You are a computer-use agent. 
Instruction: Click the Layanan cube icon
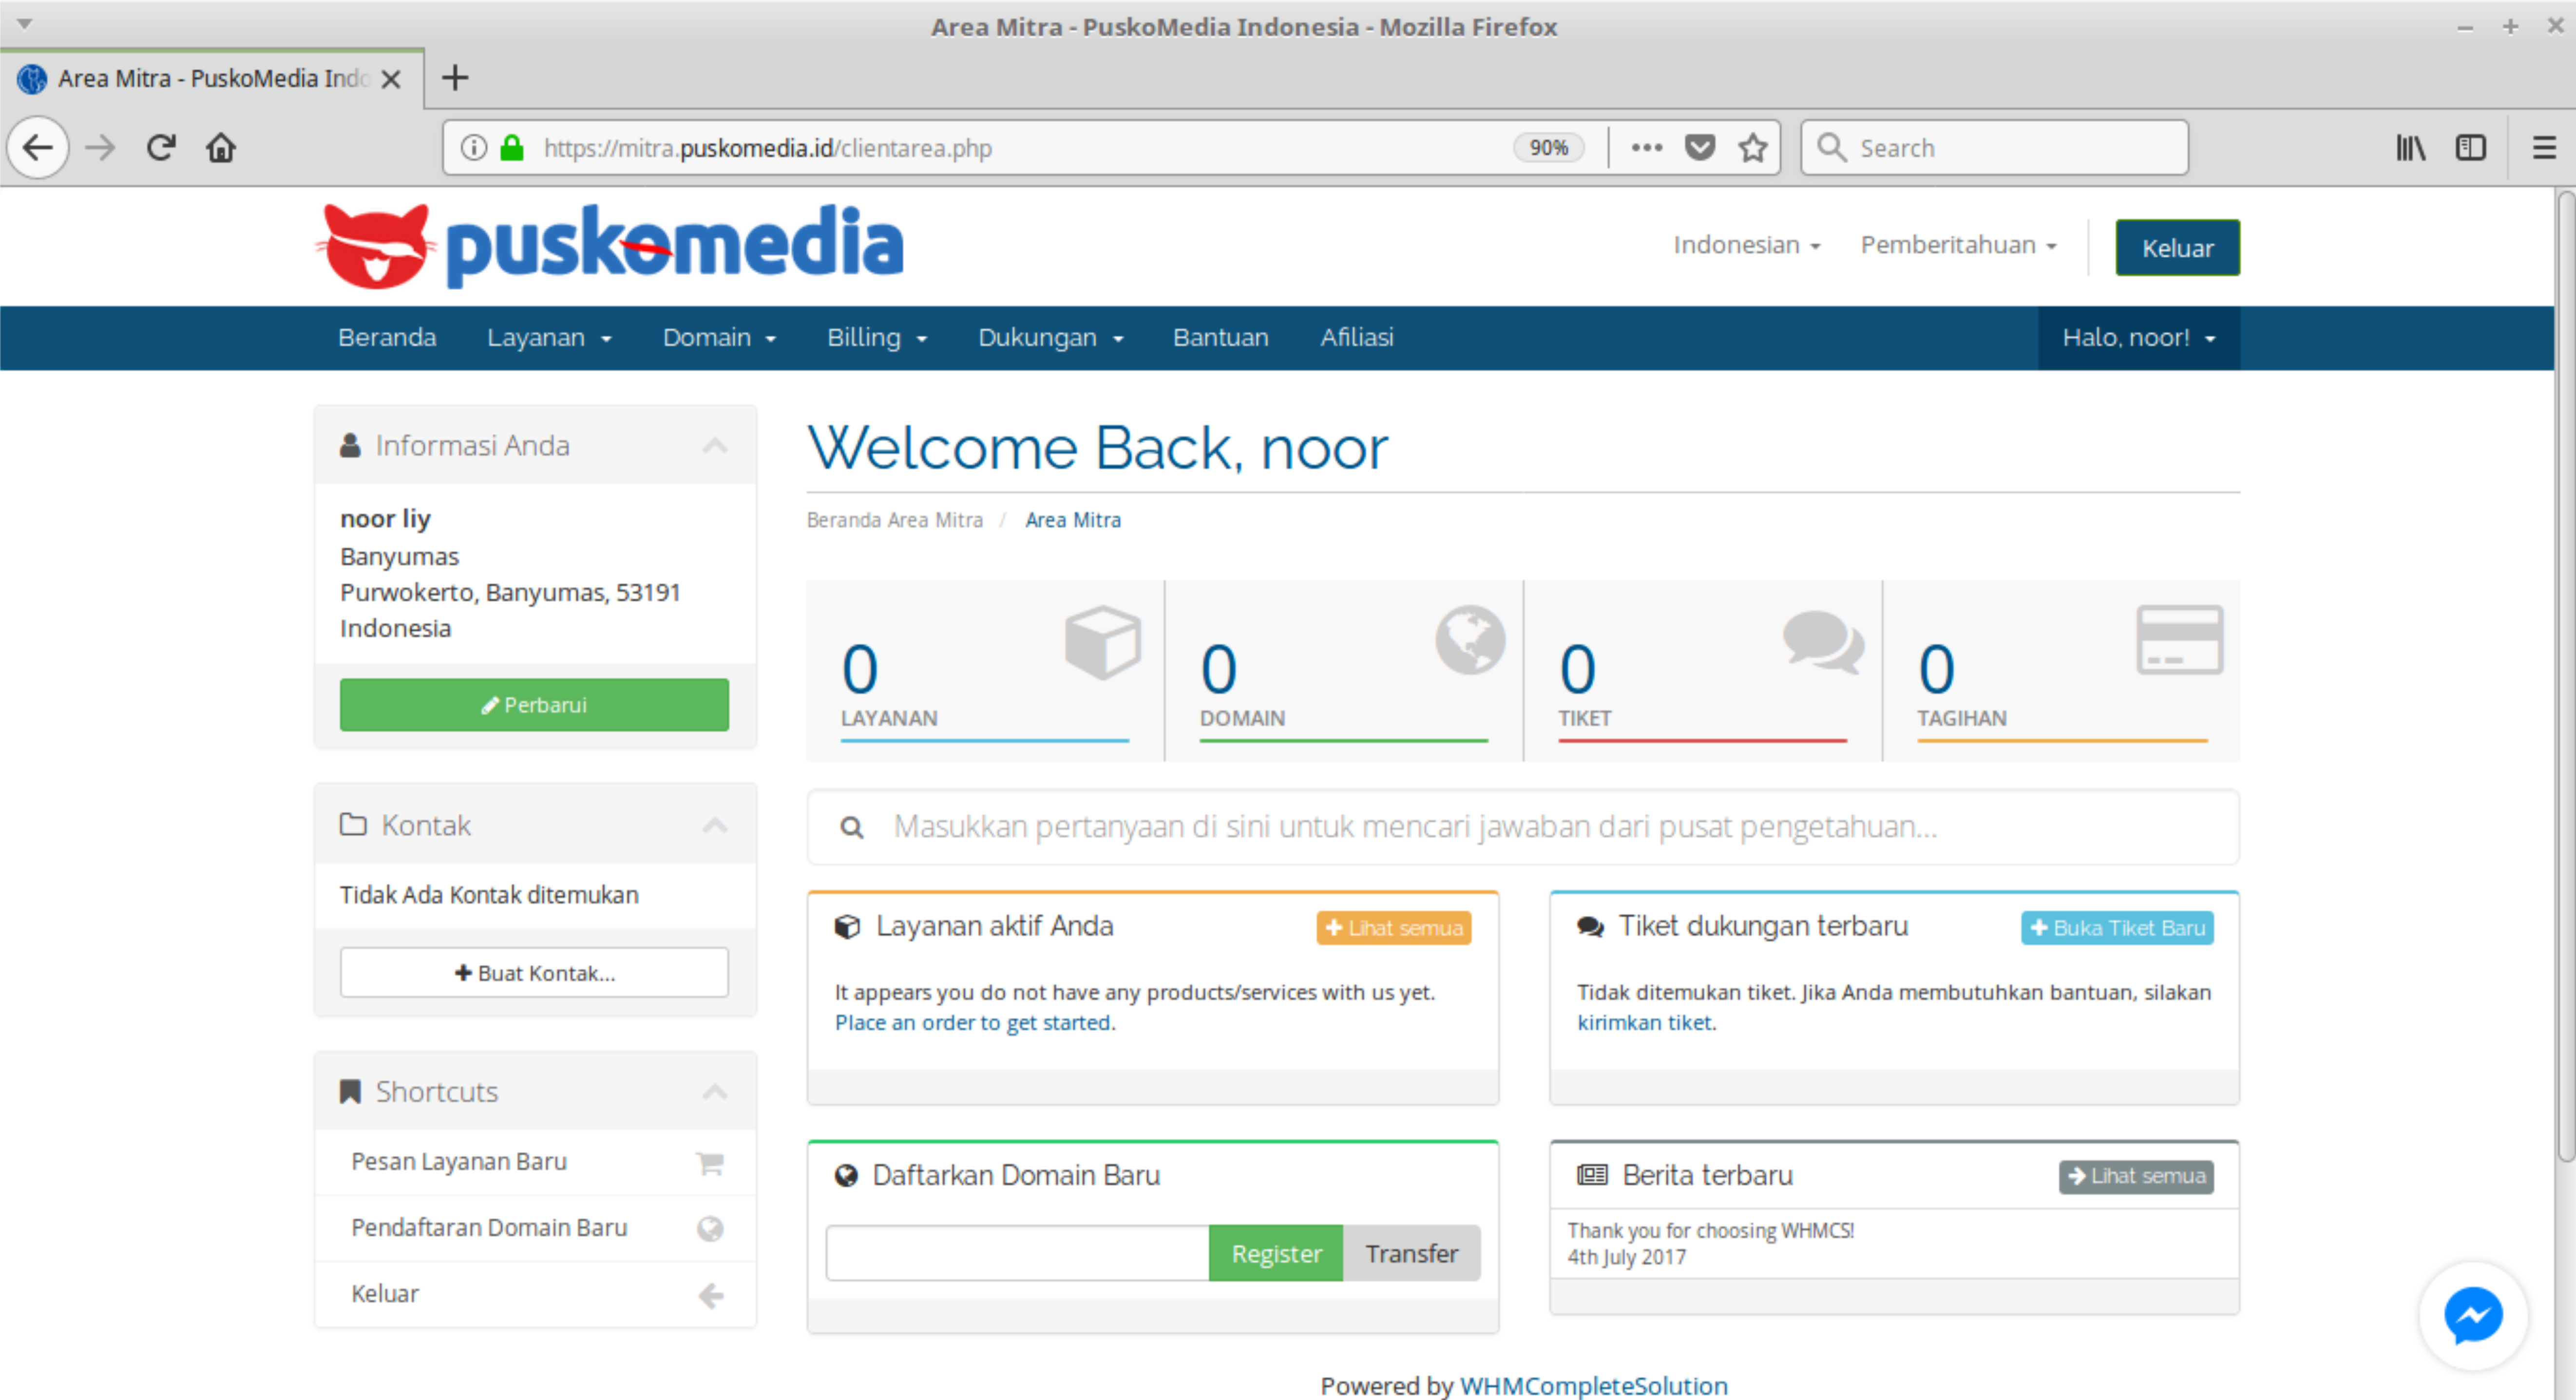(1103, 642)
